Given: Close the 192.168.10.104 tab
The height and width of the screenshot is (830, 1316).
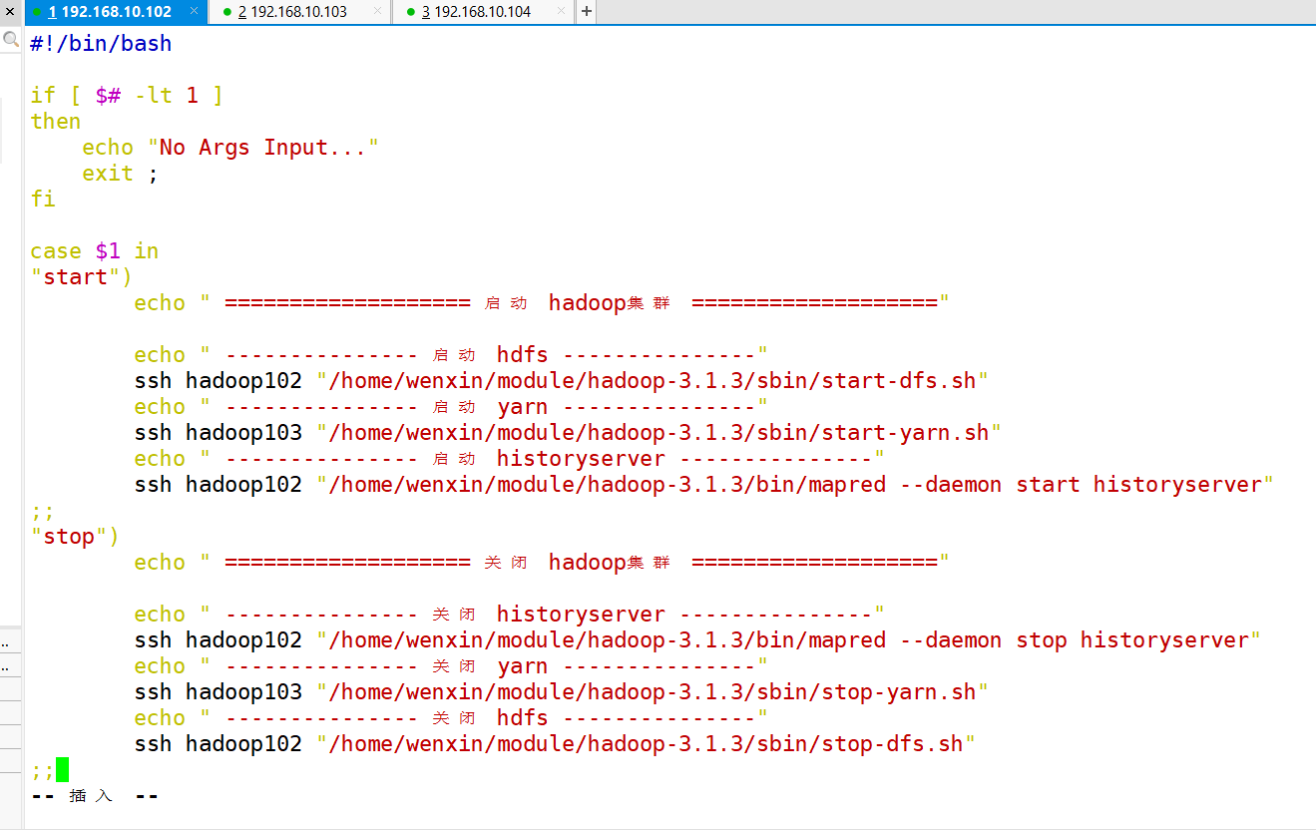Looking at the screenshot, I should (561, 12).
